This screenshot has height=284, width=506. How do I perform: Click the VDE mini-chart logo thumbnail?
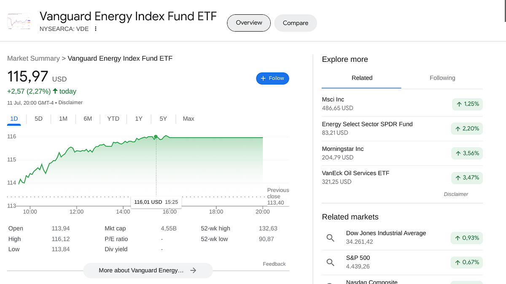tap(19, 20)
